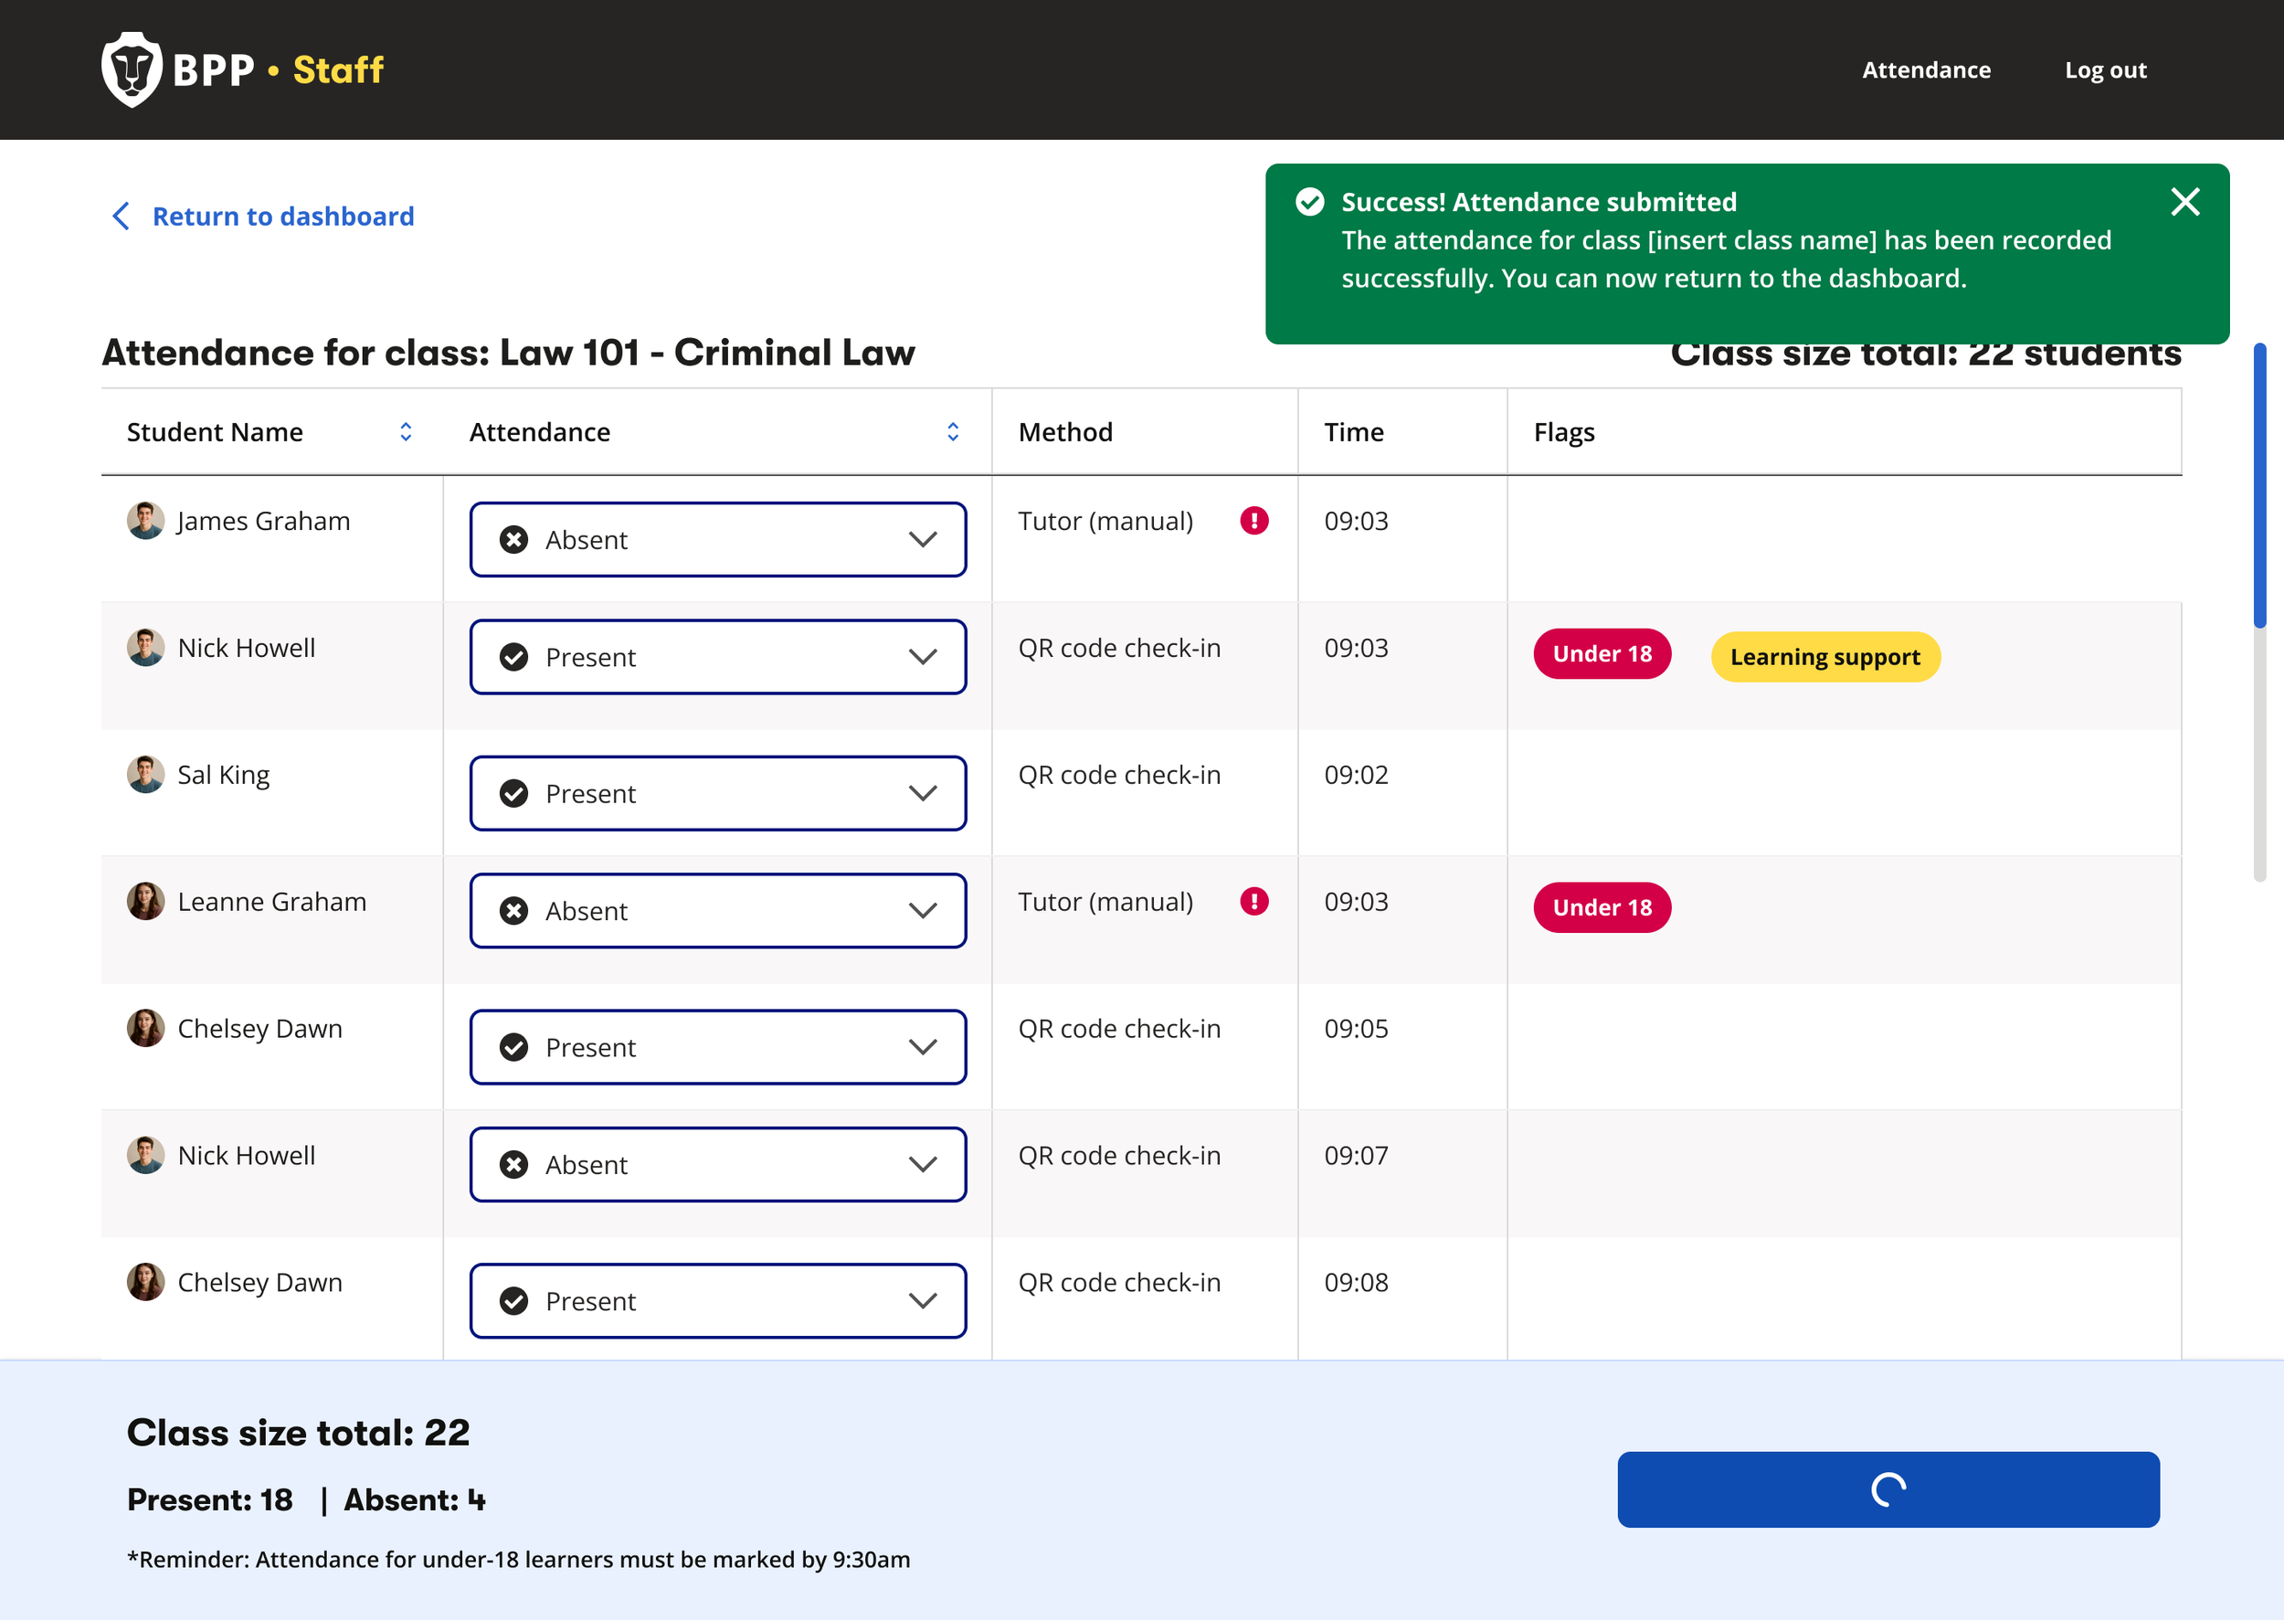This screenshot has width=2284, height=1620.
Task: Click James Graham's avatar photo
Action: point(145,521)
